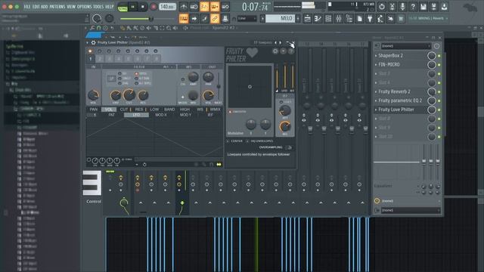Screen dimensions: 484x272
Task: Select ShaperBox 2 effect slot
Action: pyautogui.click(x=390, y=55)
